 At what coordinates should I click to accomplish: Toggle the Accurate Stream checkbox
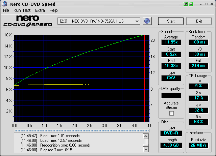pos(171,113)
